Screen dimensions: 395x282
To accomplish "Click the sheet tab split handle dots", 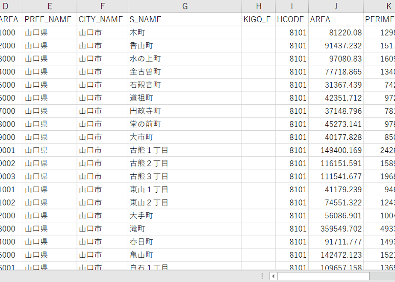I will (x=262, y=276).
